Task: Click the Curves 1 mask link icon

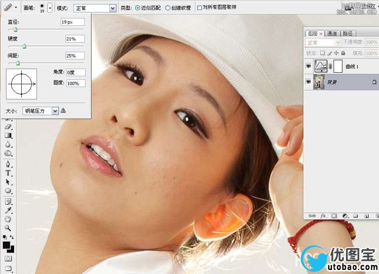Action: tap(330, 66)
